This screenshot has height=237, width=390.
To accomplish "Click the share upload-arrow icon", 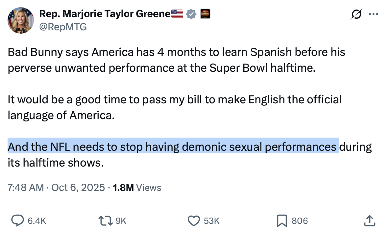I will [370, 221].
